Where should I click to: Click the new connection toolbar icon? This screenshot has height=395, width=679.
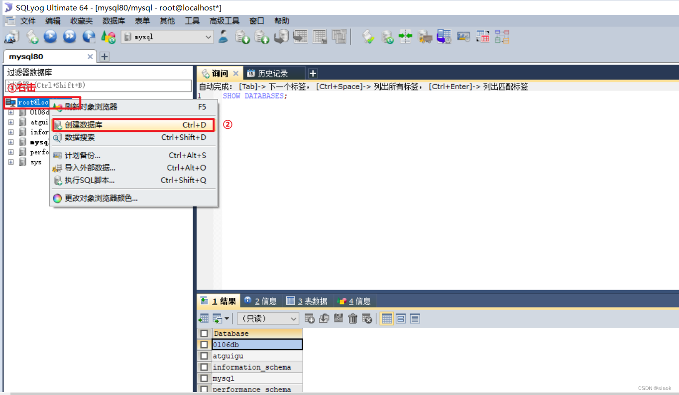12,36
